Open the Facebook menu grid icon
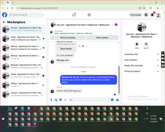Screen dimensions: 165x132 [146, 15]
